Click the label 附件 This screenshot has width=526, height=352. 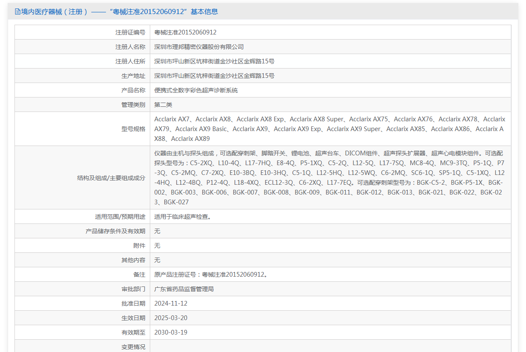[x=139, y=246]
